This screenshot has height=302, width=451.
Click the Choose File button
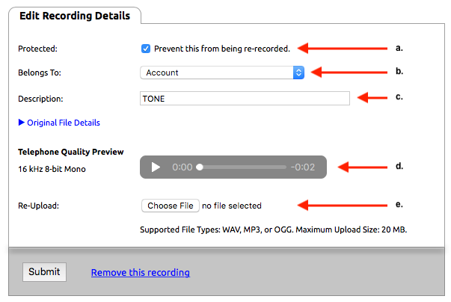point(171,206)
